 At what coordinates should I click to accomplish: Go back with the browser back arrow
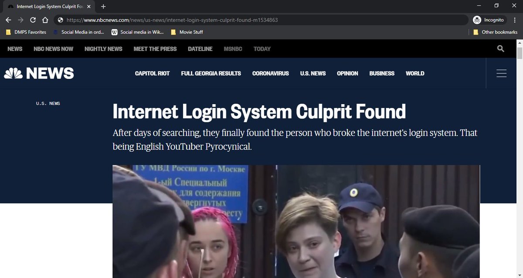9,20
